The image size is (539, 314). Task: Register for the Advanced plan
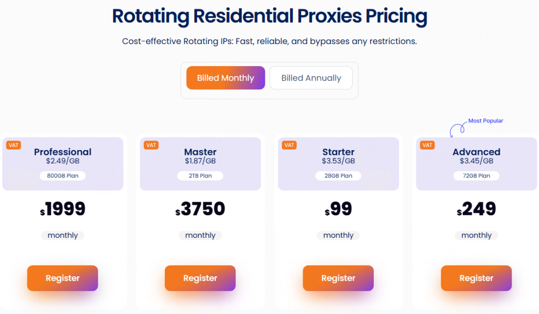click(x=476, y=278)
